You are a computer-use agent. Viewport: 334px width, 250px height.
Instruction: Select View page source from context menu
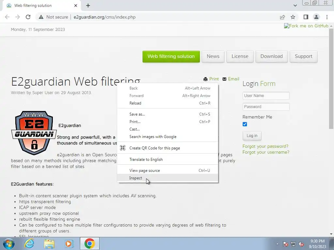tap(168, 171)
